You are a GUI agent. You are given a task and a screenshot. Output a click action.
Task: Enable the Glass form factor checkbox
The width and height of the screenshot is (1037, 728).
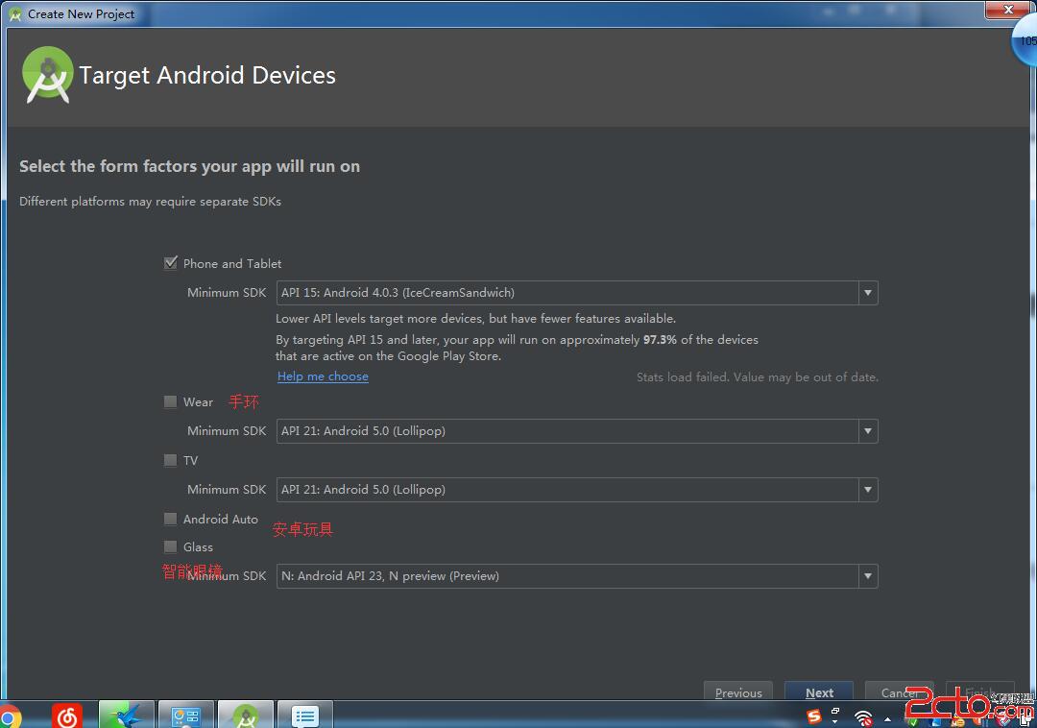click(x=171, y=546)
